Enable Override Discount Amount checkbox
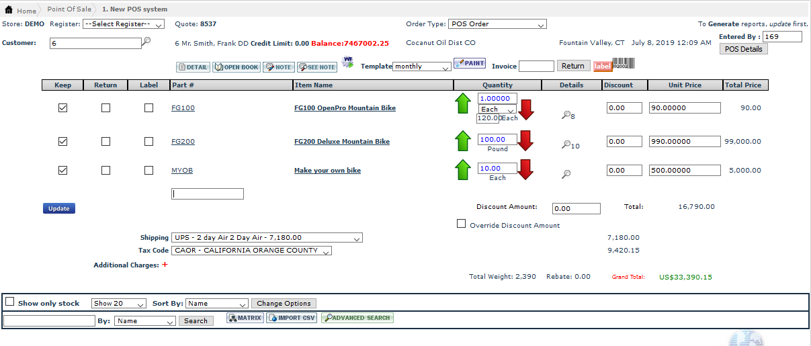 pyautogui.click(x=461, y=224)
